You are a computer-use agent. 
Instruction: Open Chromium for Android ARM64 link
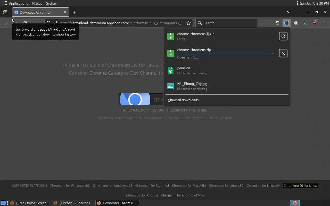click(183, 195)
